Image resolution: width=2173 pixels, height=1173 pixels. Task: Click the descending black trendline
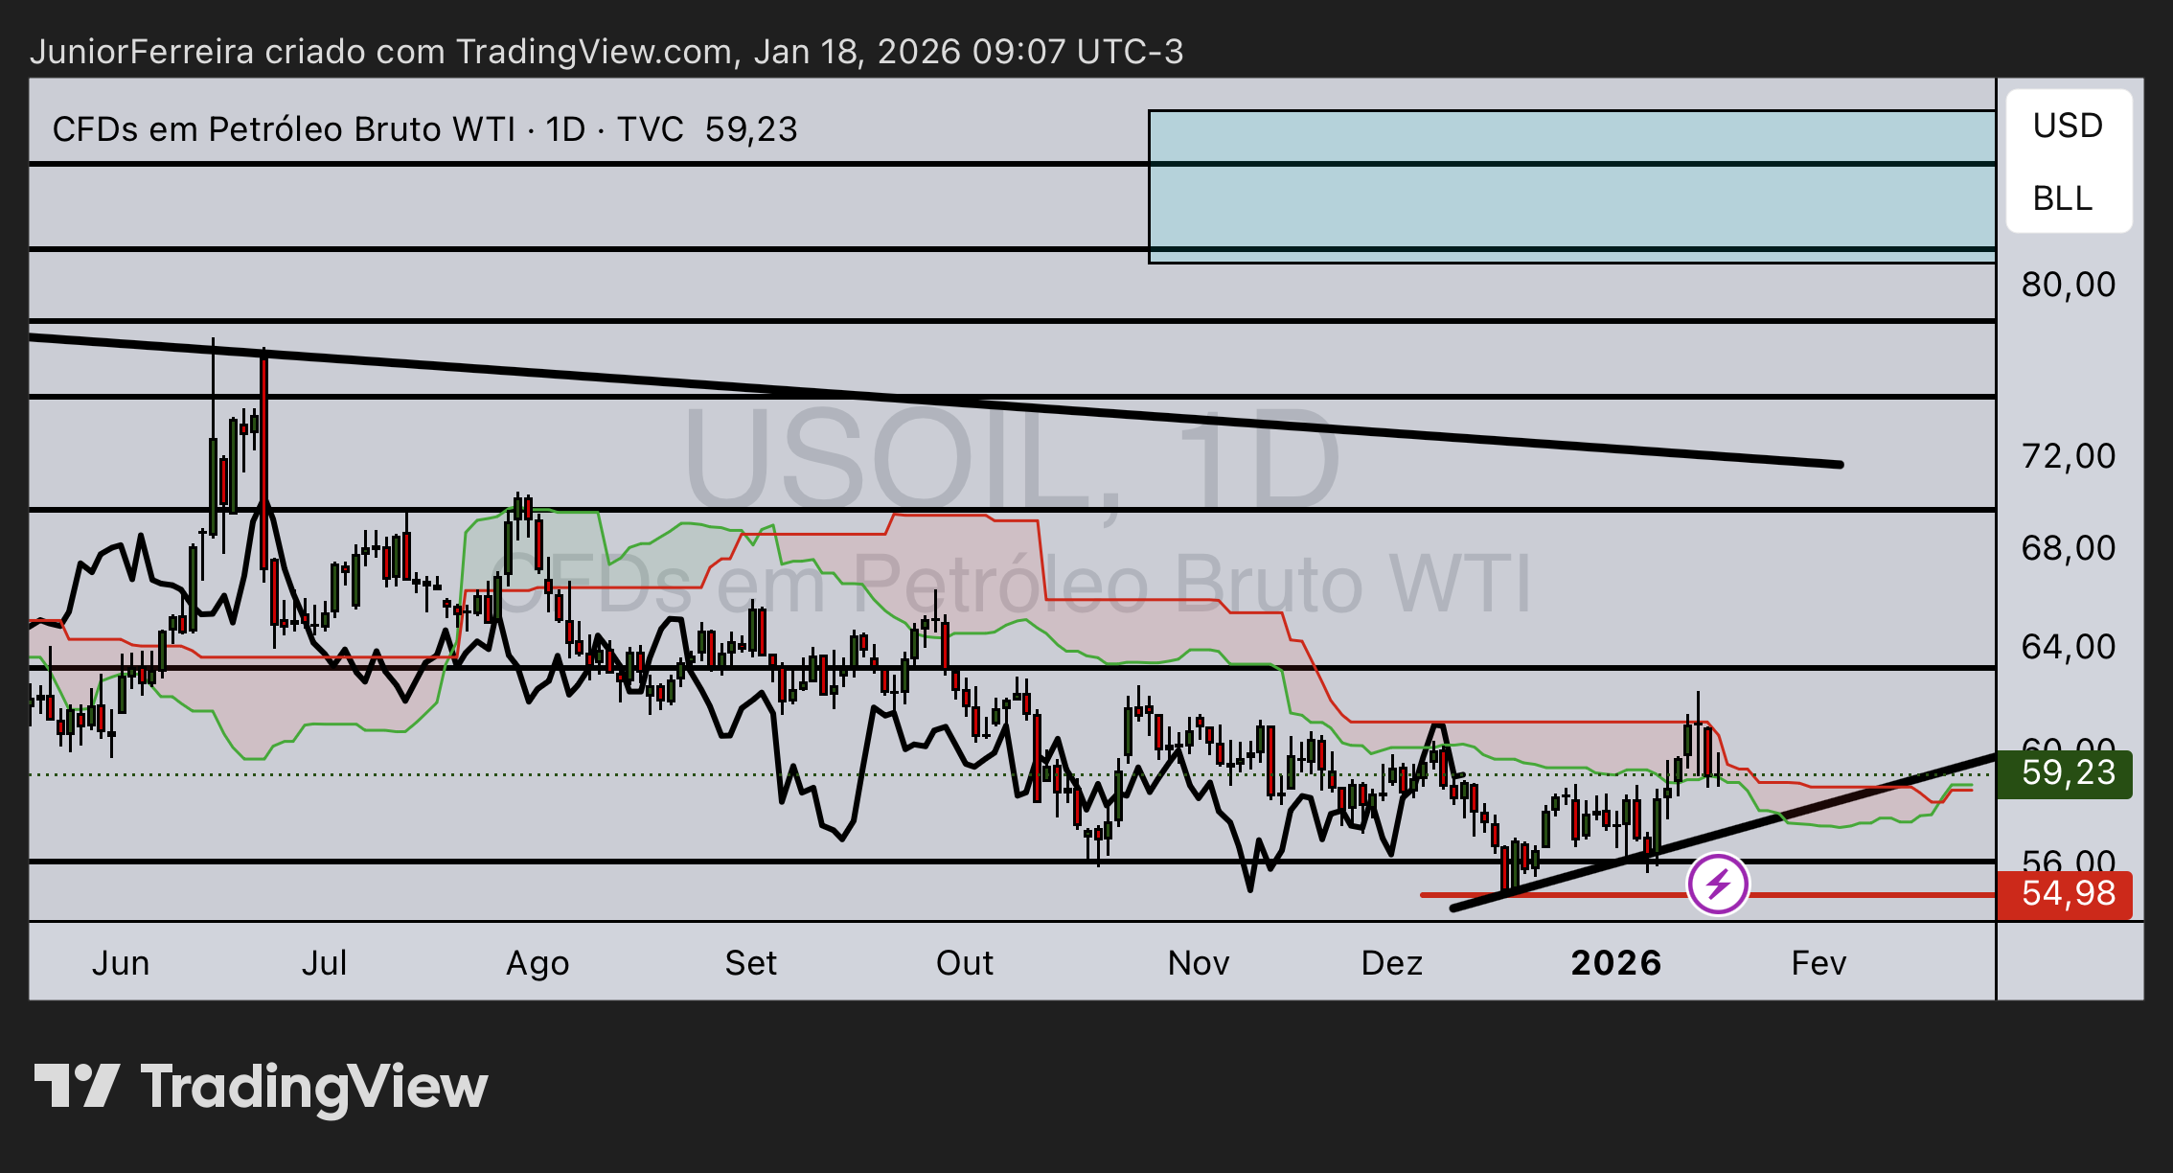935,401
